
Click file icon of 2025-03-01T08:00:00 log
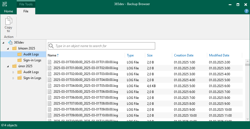(50, 110)
